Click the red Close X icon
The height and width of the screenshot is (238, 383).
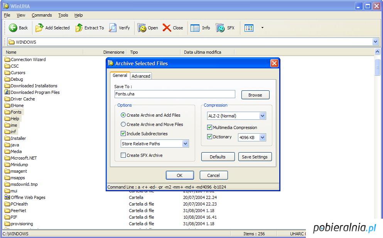(167, 28)
